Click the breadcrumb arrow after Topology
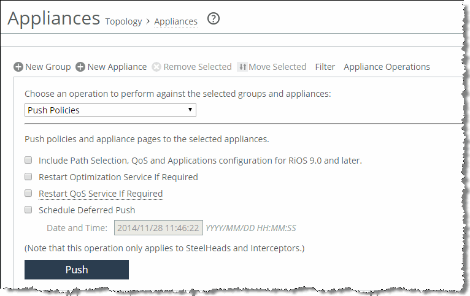The height and width of the screenshot is (296, 470). 148,21
